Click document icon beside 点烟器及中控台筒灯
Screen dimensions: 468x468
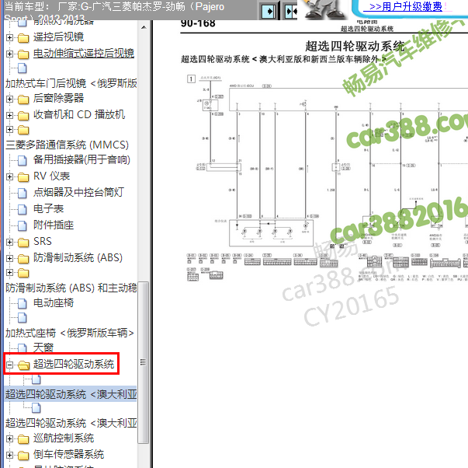23,193
